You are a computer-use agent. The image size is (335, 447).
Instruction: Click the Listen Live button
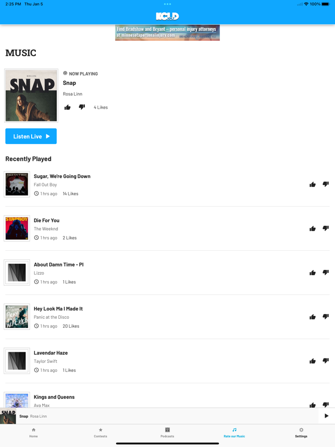pos(31,136)
